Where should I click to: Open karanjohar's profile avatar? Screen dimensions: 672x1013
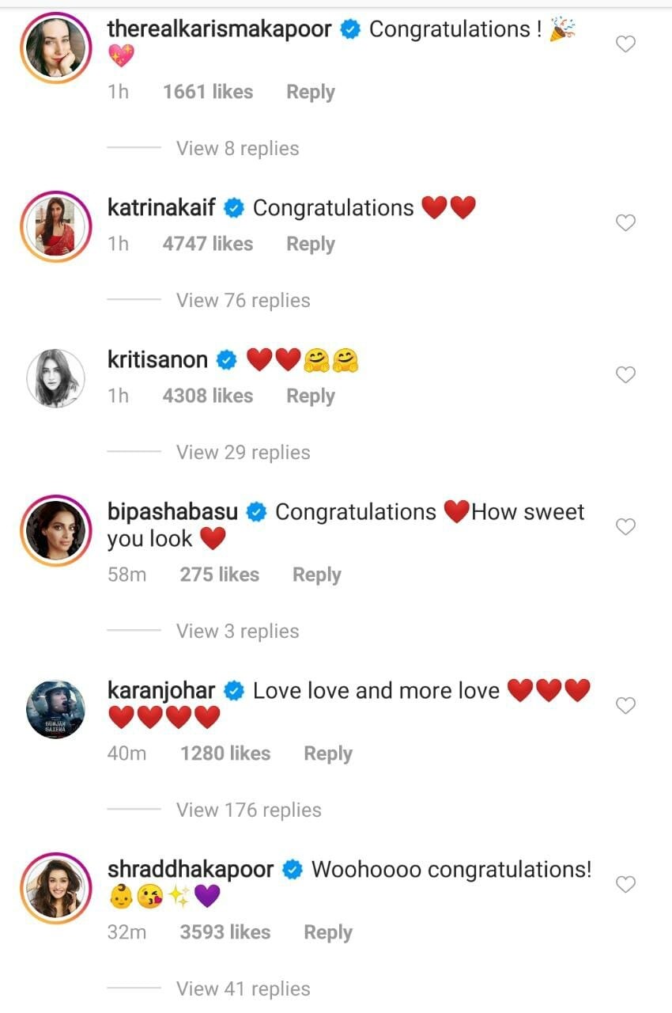[x=55, y=708]
